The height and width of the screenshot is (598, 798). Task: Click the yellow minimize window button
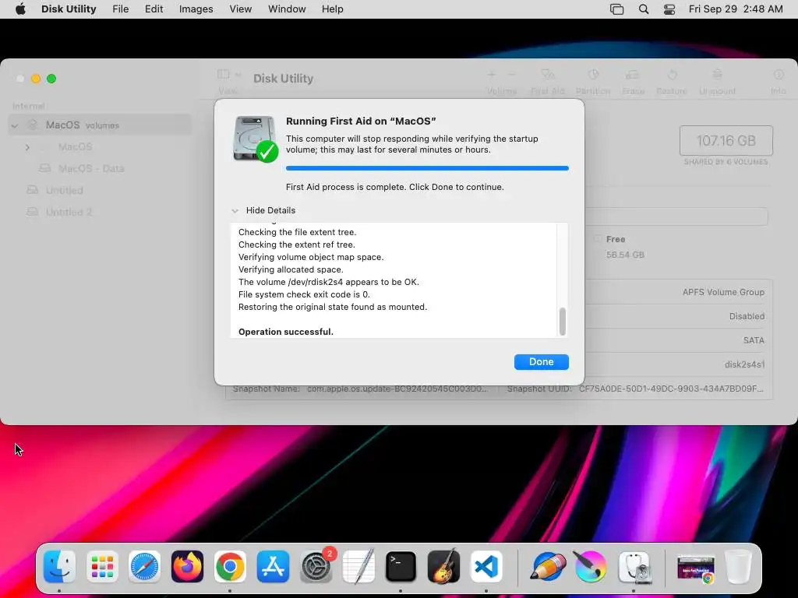[x=36, y=79]
